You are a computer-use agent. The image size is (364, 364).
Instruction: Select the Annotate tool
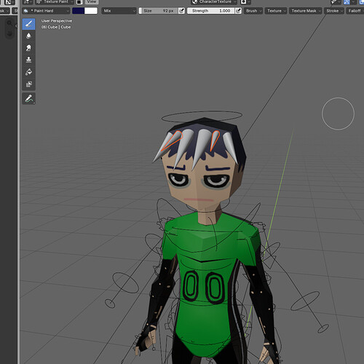tap(28, 98)
